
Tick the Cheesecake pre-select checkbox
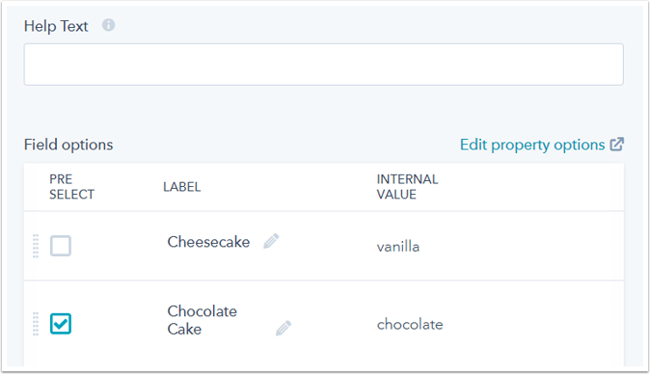click(x=61, y=246)
